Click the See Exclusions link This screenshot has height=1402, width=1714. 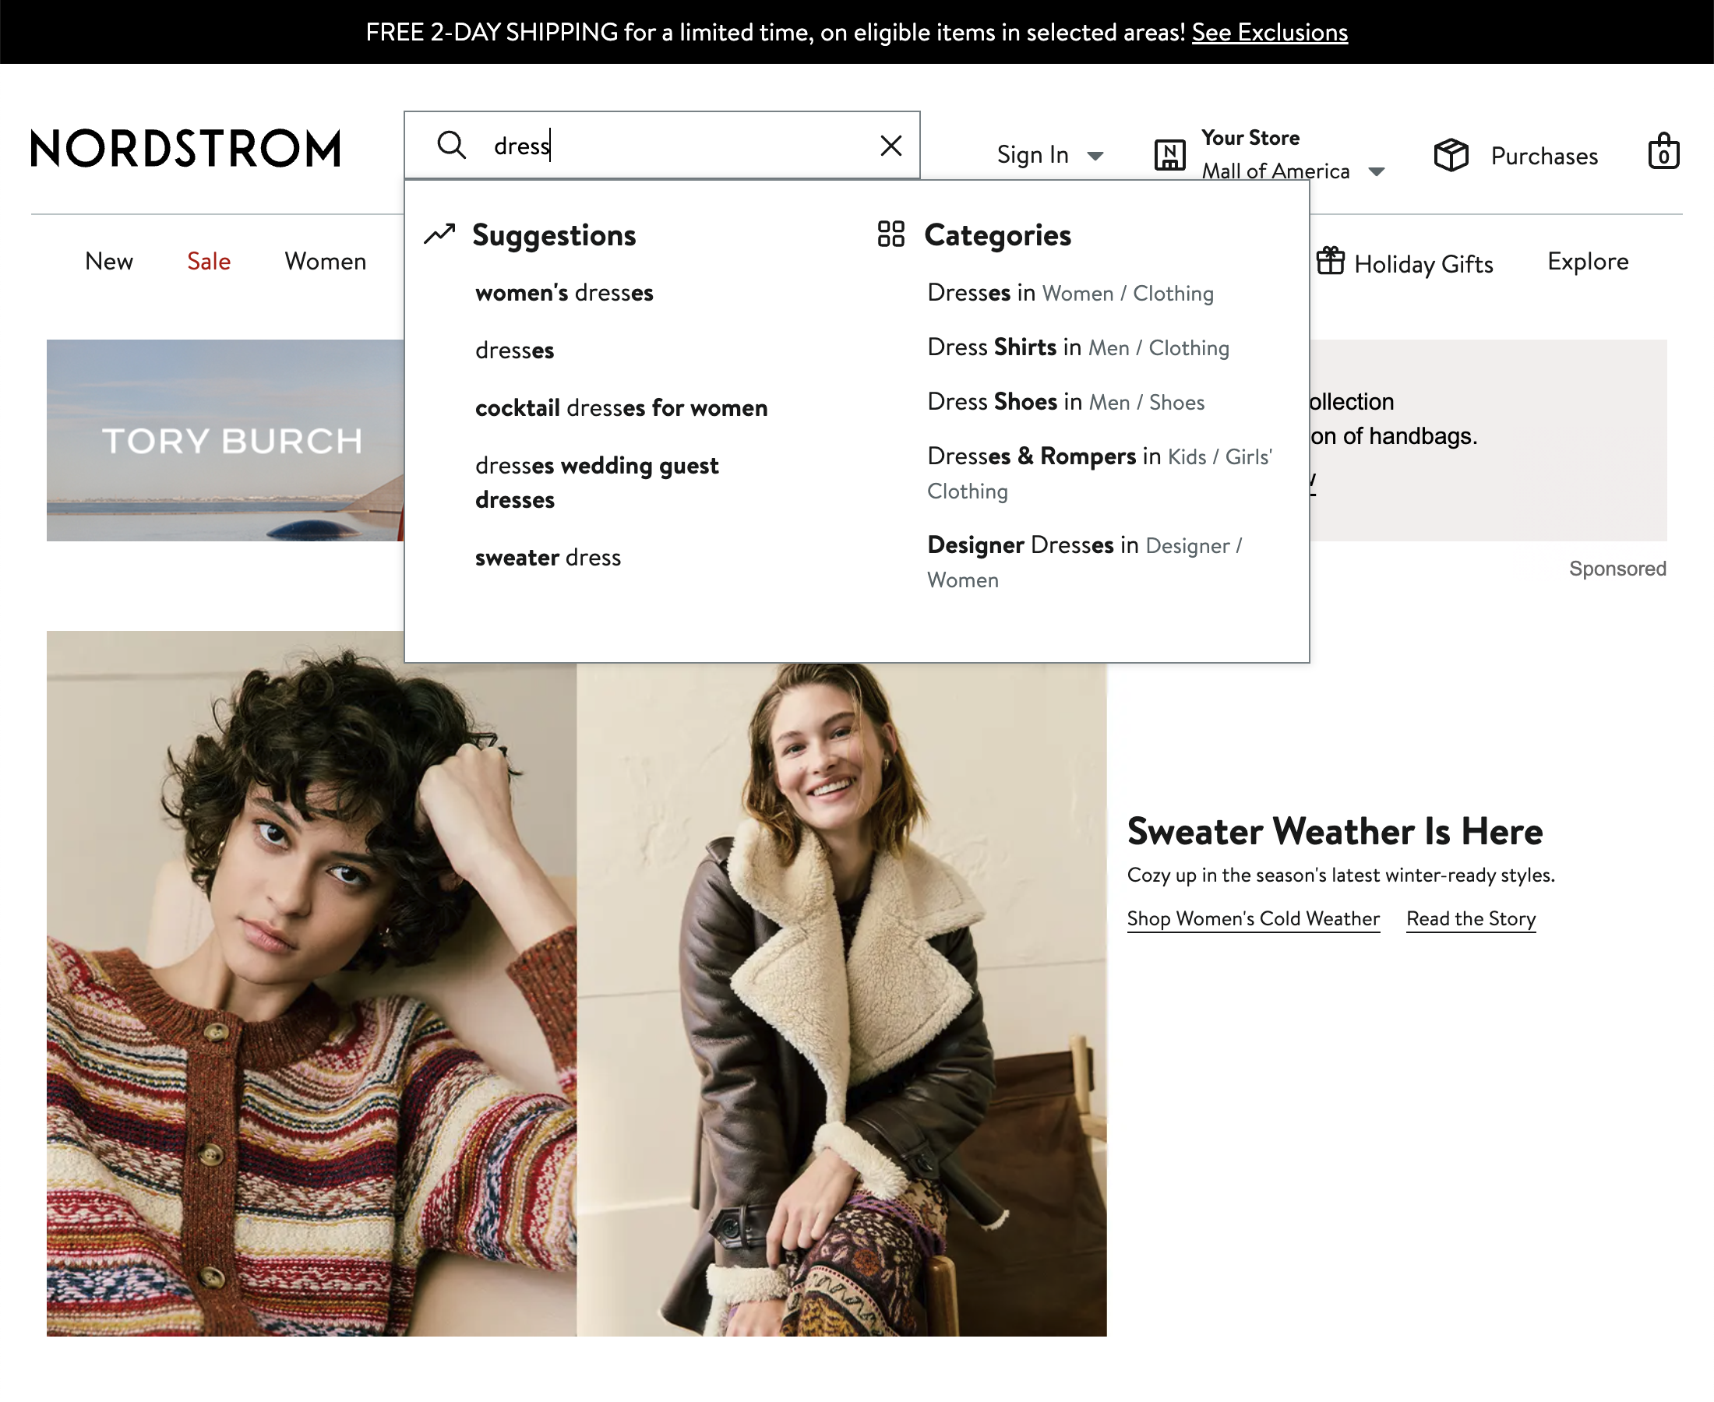pyautogui.click(x=1269, y=32)
